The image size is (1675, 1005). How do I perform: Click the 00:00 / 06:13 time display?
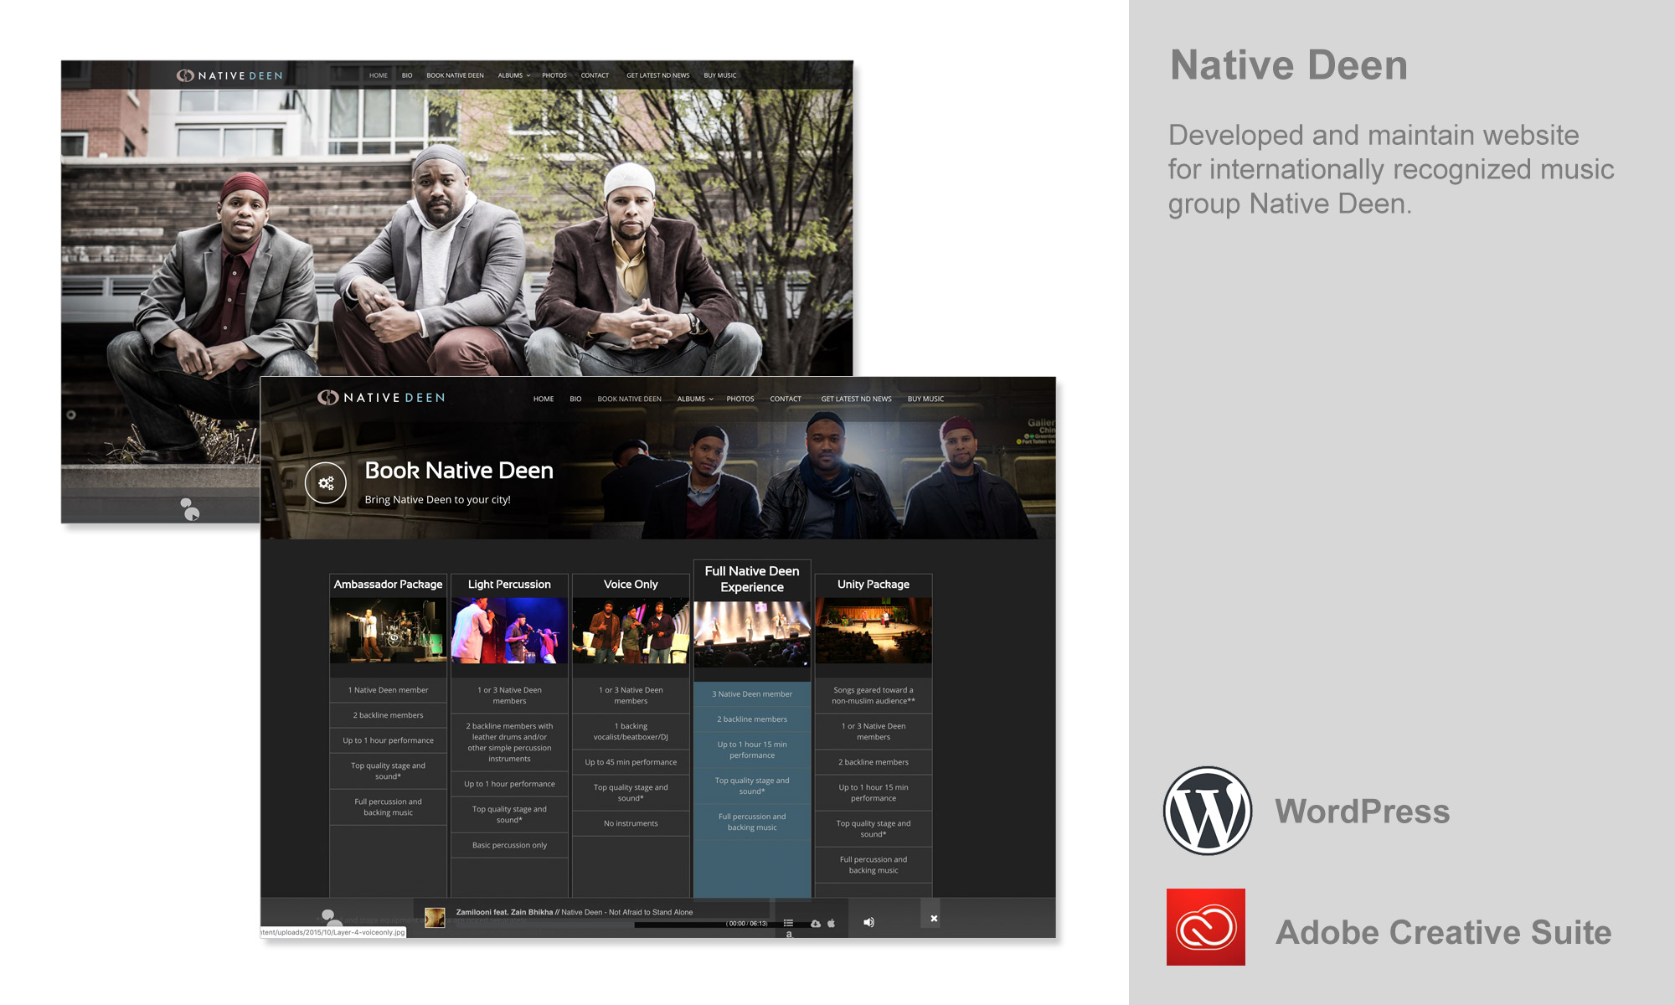747,924
